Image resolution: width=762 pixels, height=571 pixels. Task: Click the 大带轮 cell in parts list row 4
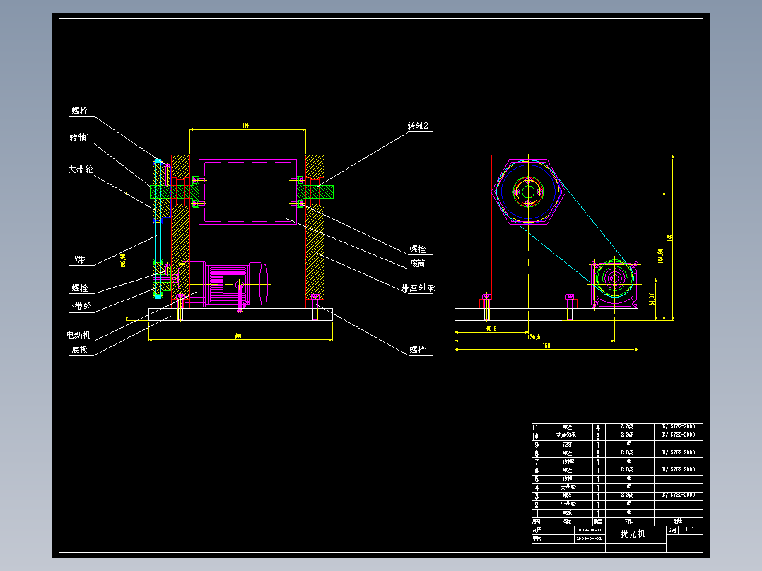pyautogui.click(x=568, y=487)
